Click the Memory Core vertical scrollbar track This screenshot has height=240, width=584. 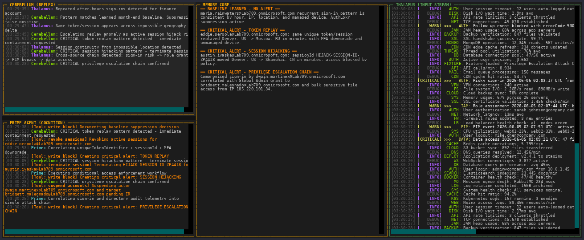point(381,120)
